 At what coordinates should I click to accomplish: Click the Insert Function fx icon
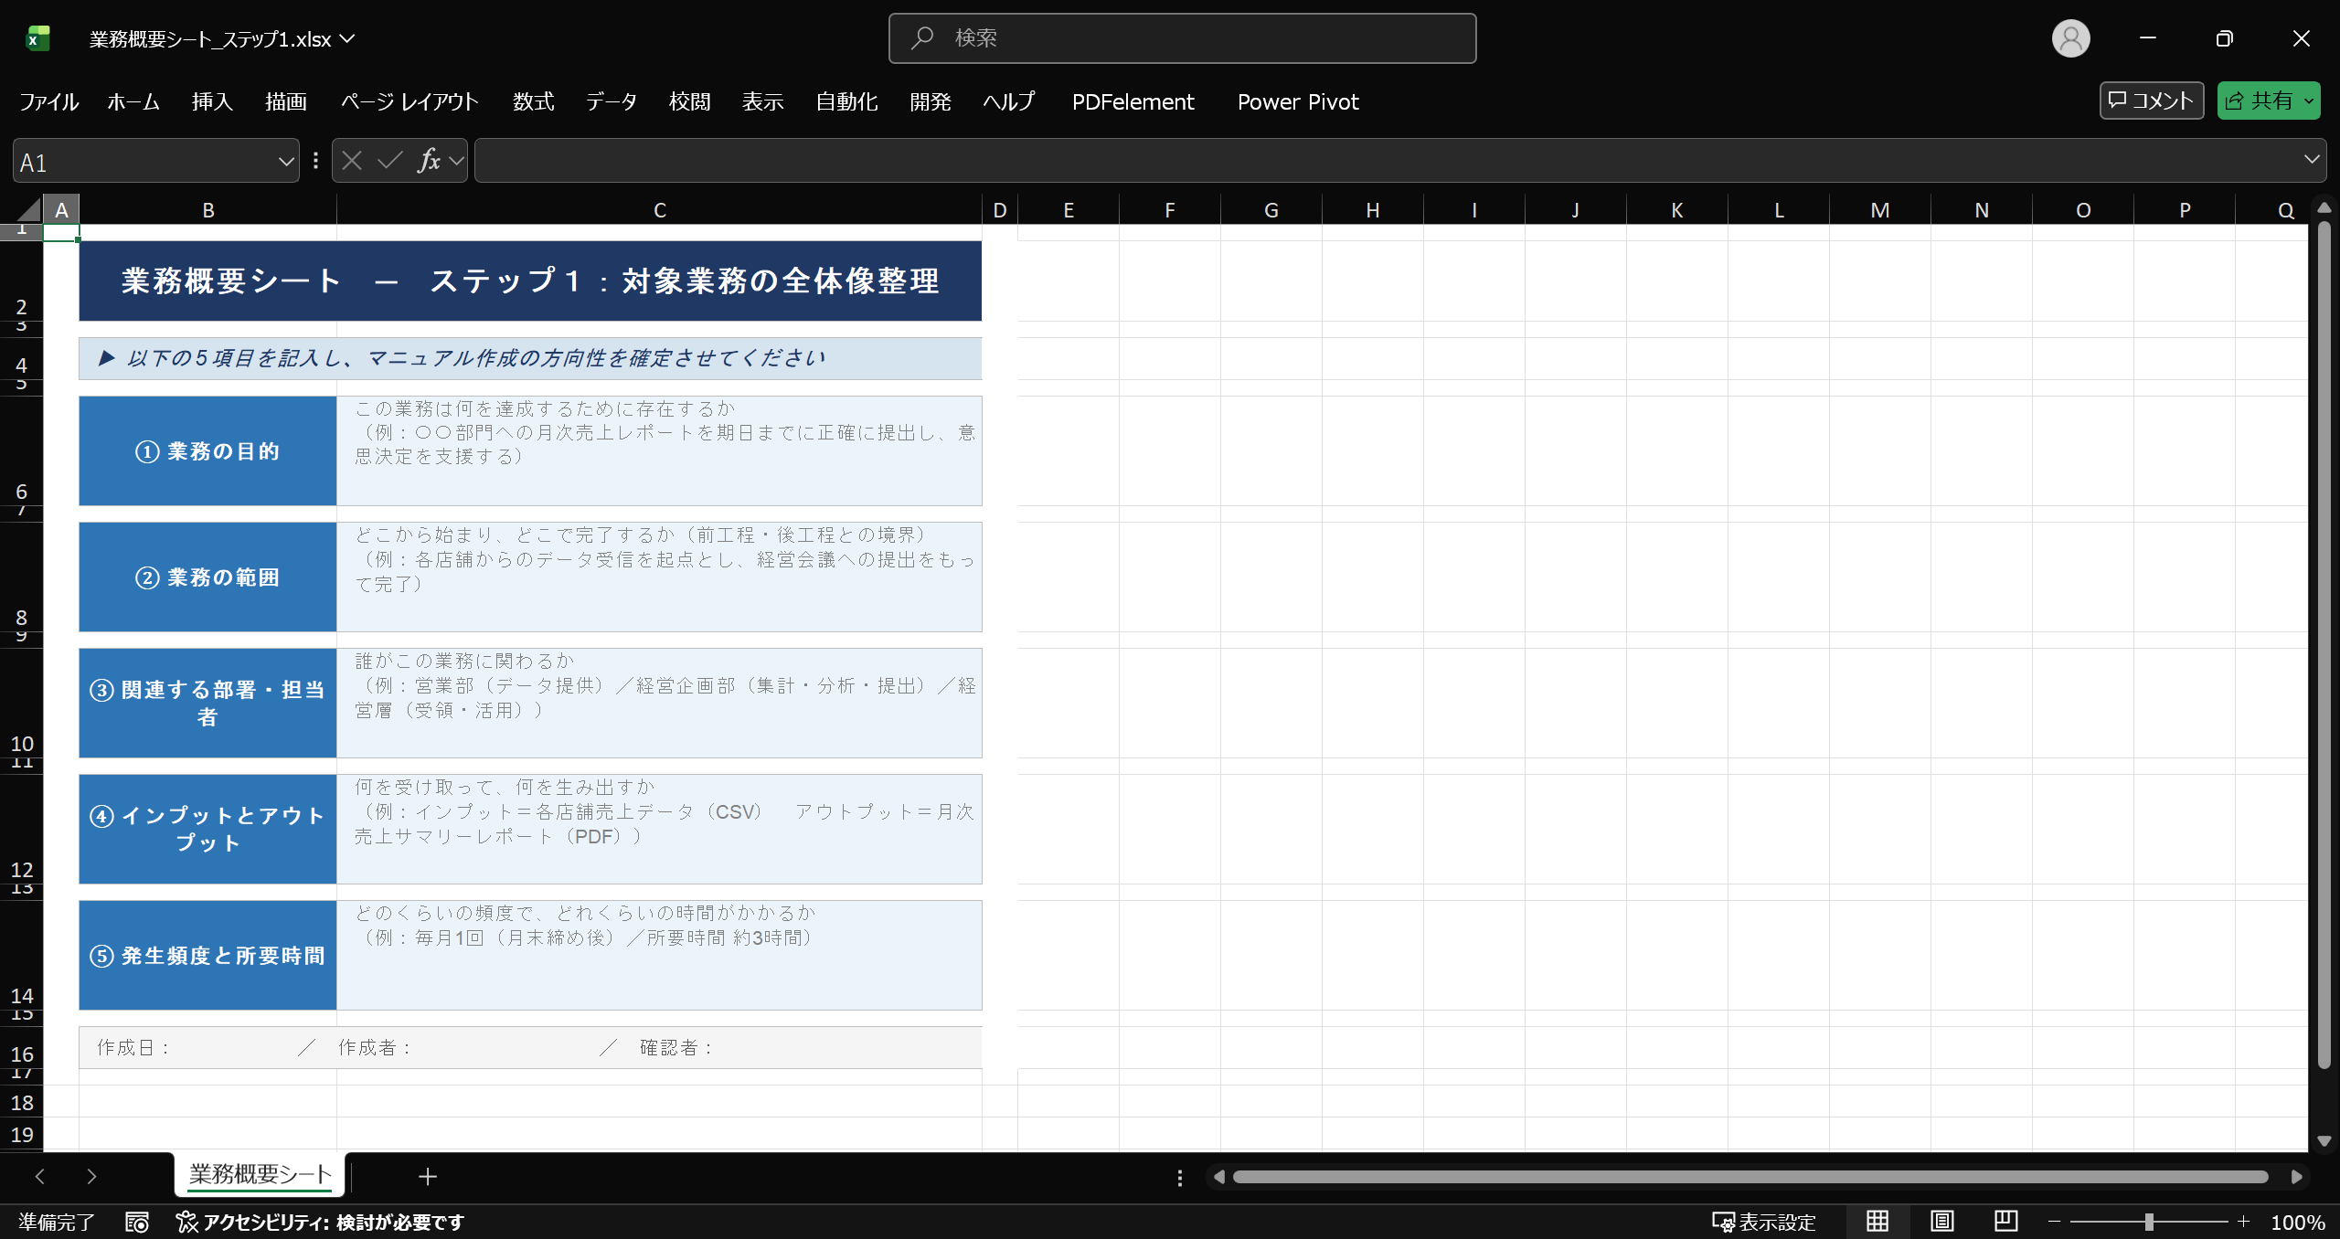pos(429,161)
